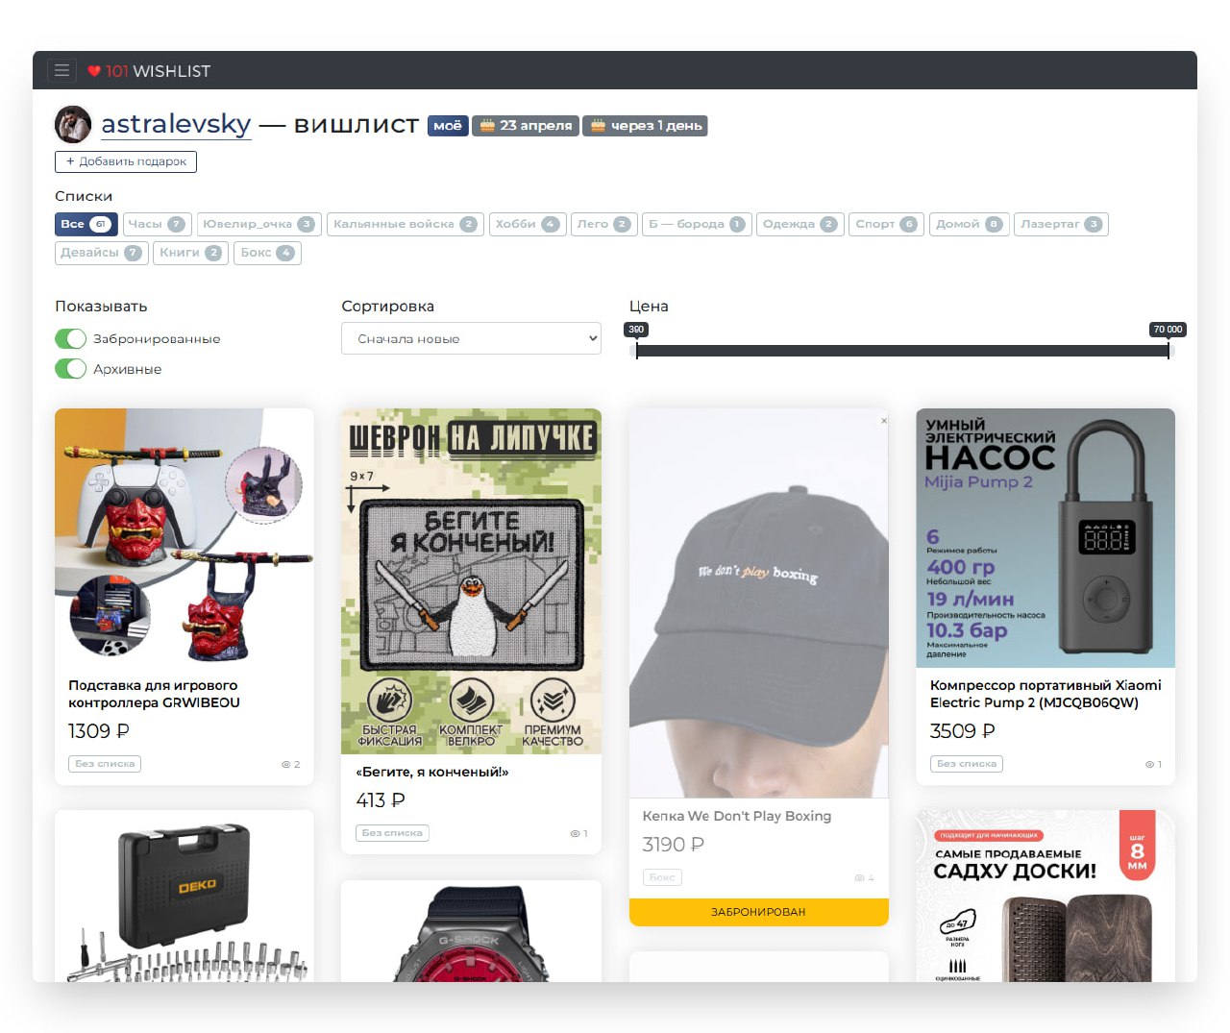Image resolution: width=1230 pixels, height=1033 pixels.
Task: Click the red heart logo in the header
Action: 94,70
